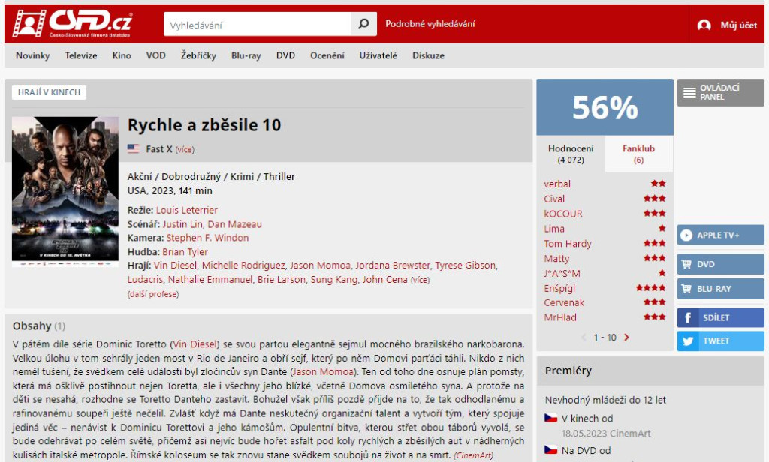Image resolution: width=769 pixels, height=462 pixels.
Task: Open writer Dan Mazeau link
Action: coord(234,224)
